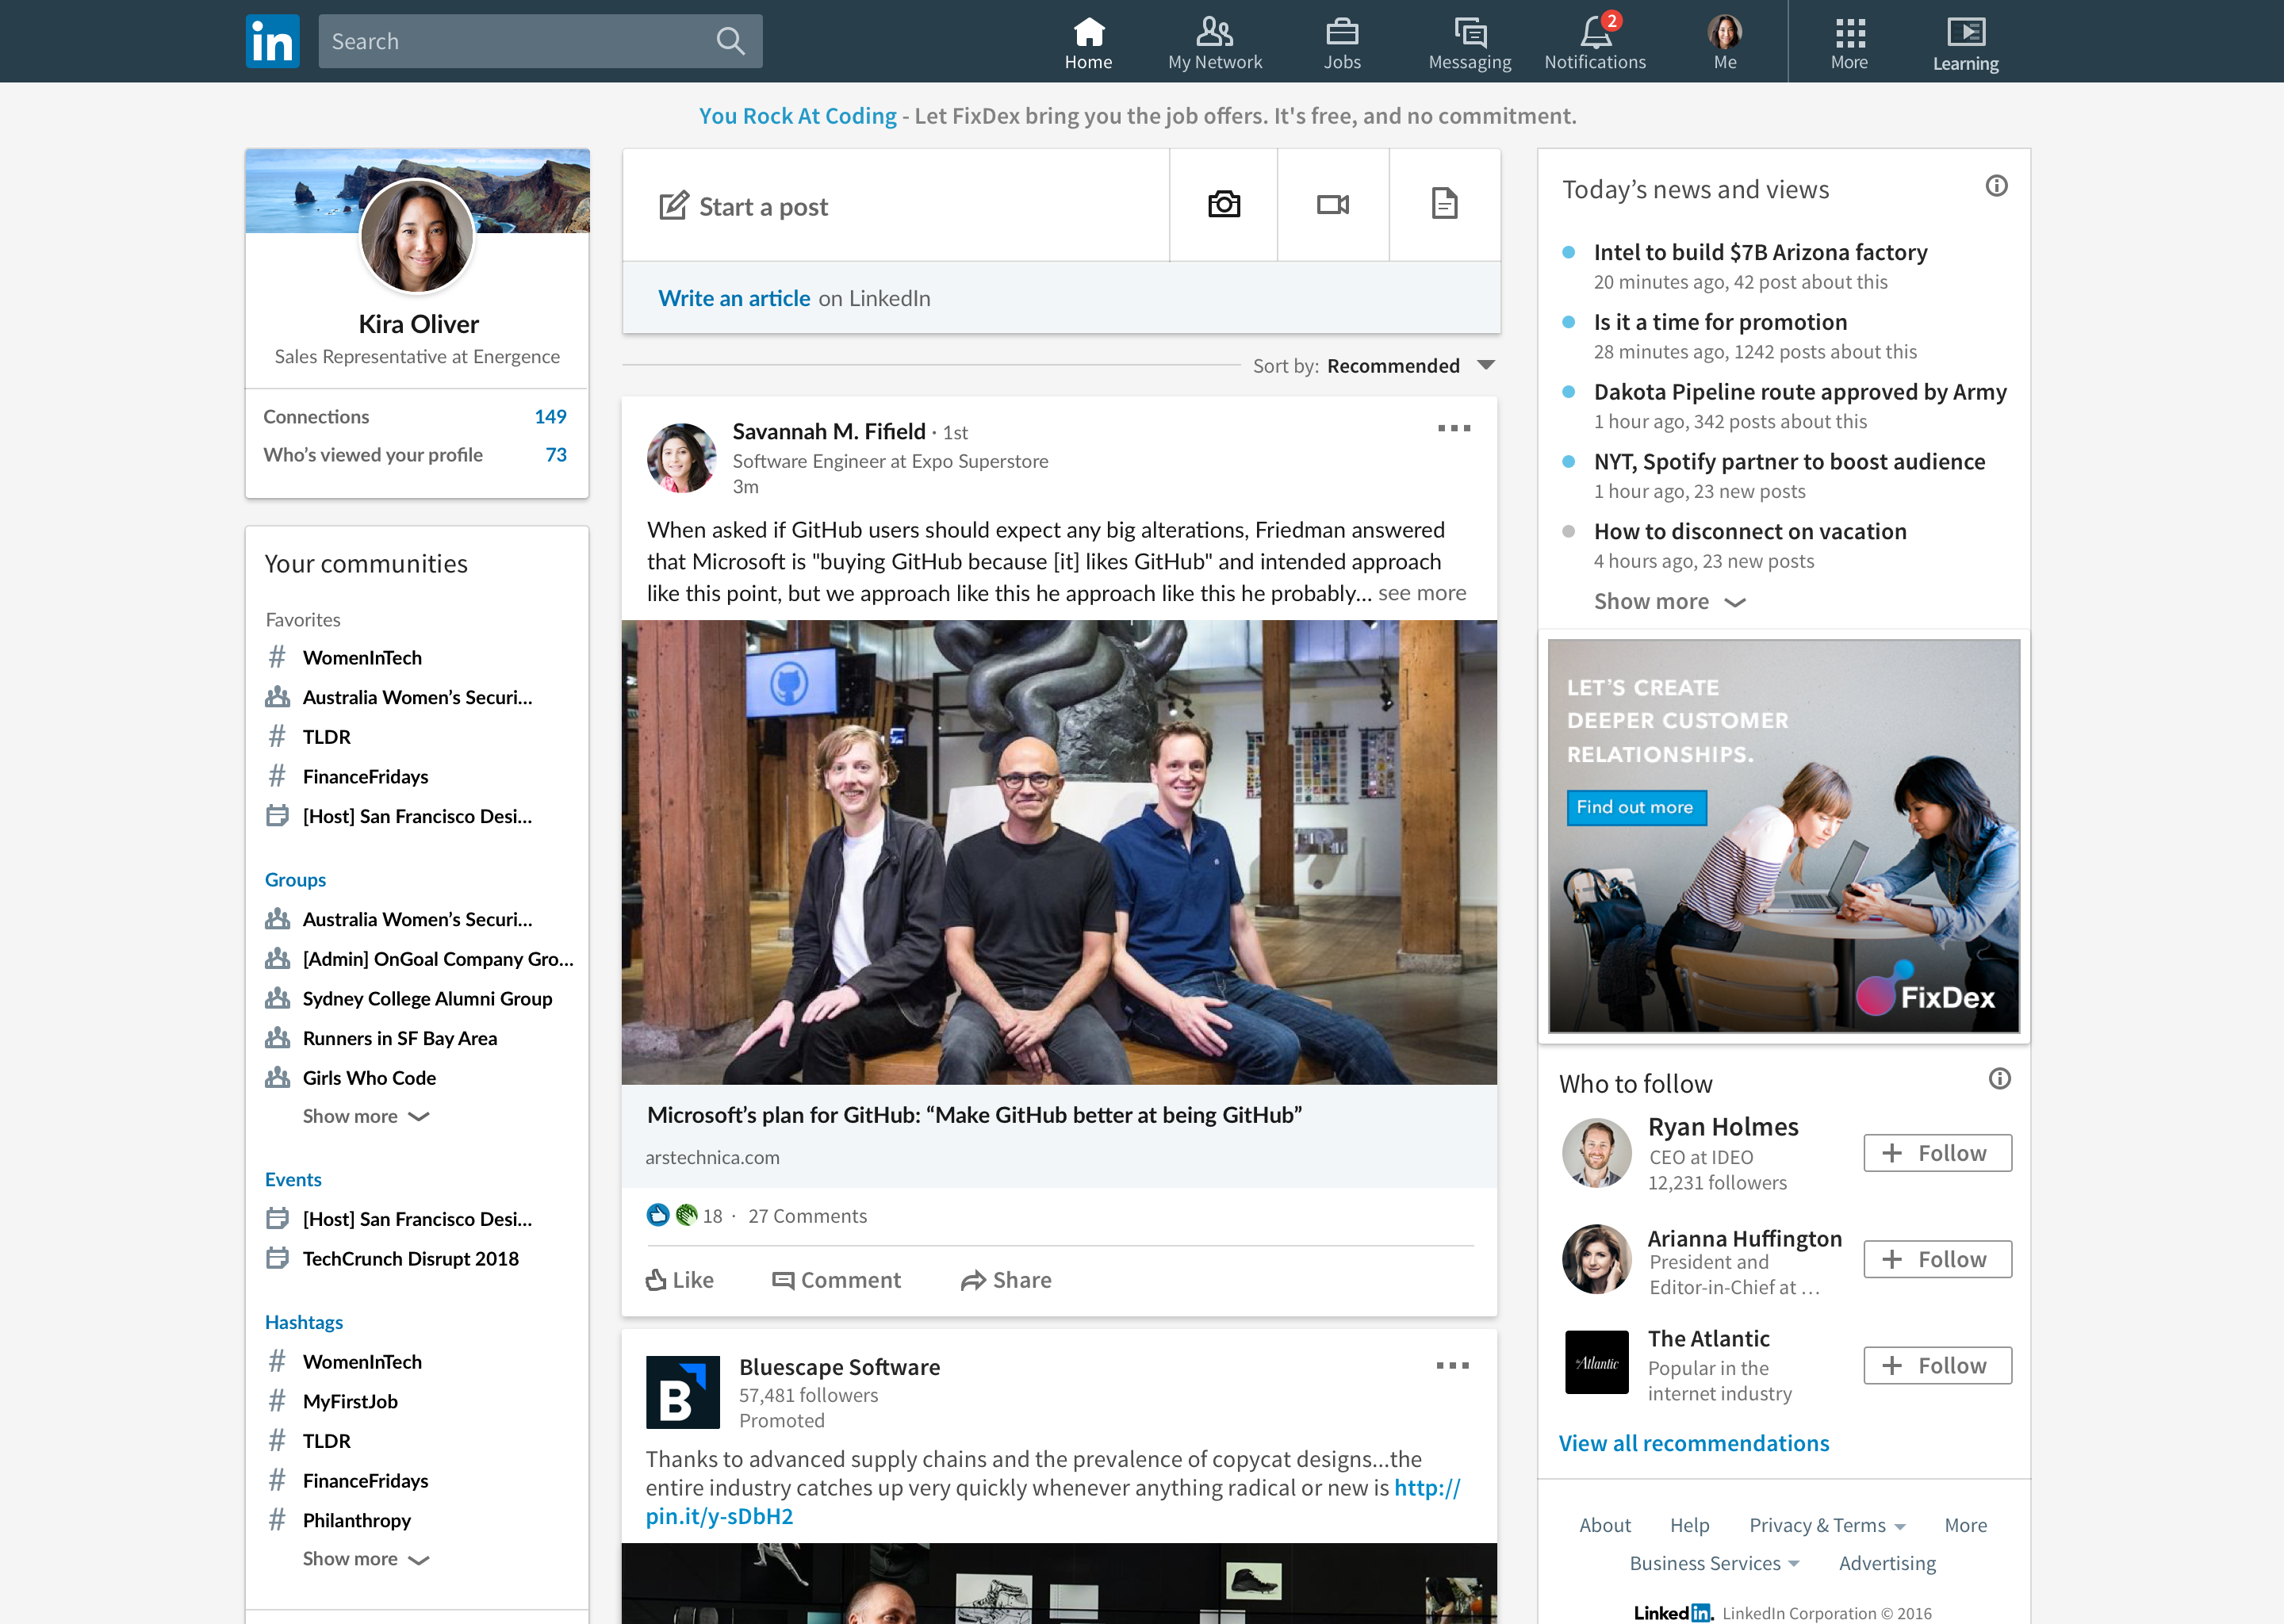Attach a photo to a new post

click(1222, 204)
